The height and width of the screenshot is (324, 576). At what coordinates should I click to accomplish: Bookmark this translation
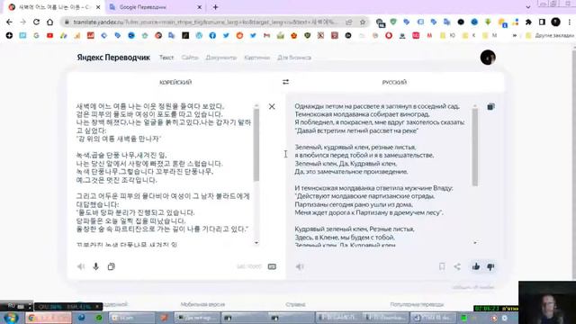442,266
